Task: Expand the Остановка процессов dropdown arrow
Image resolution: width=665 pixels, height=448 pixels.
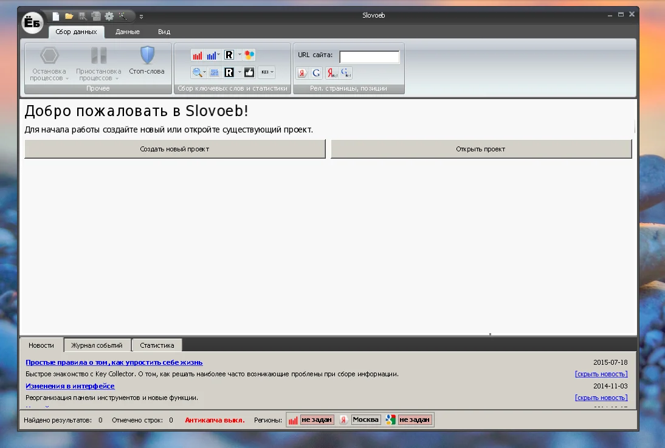Action: point(67,79)
